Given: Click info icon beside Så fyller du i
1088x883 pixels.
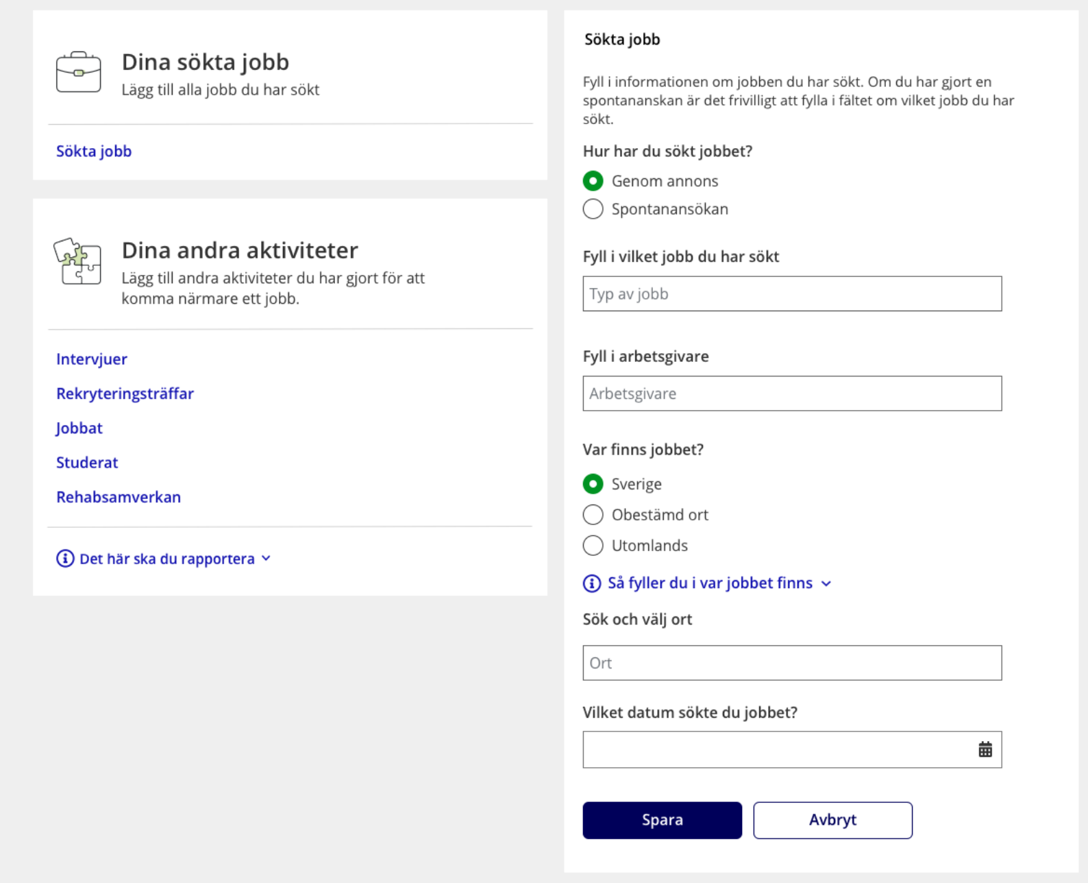Looking at the screenshot, I should point(592,583).
